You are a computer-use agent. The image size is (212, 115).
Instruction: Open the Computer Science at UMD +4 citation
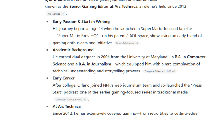(x=160, y=71)
